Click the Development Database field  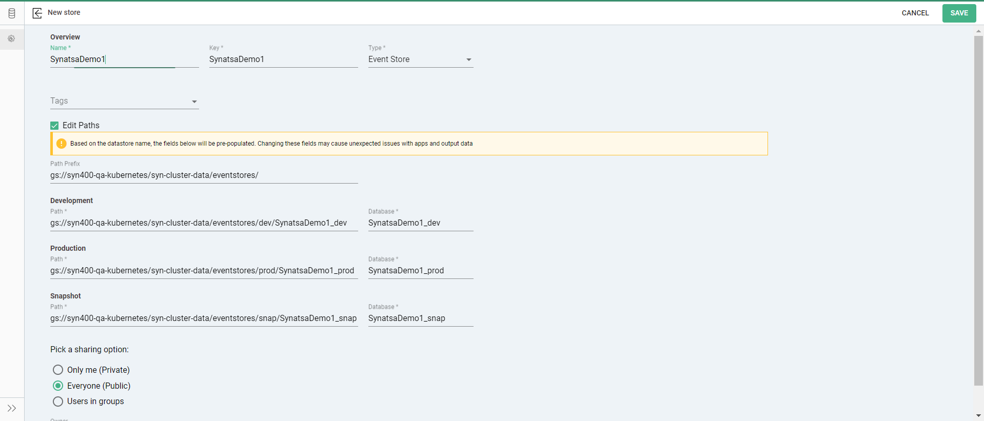420,223
